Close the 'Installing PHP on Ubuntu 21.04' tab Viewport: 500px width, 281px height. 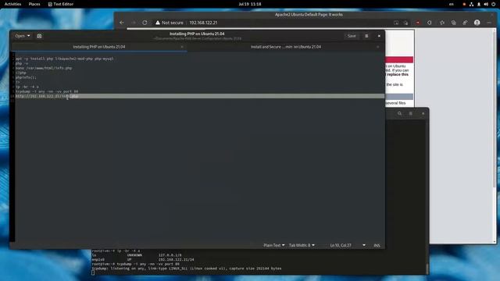click(x=182, y=47)
